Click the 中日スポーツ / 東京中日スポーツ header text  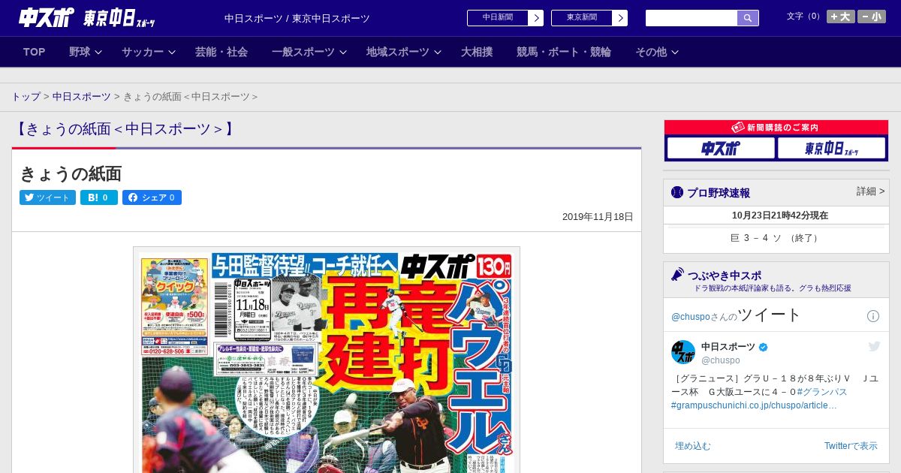297,18
